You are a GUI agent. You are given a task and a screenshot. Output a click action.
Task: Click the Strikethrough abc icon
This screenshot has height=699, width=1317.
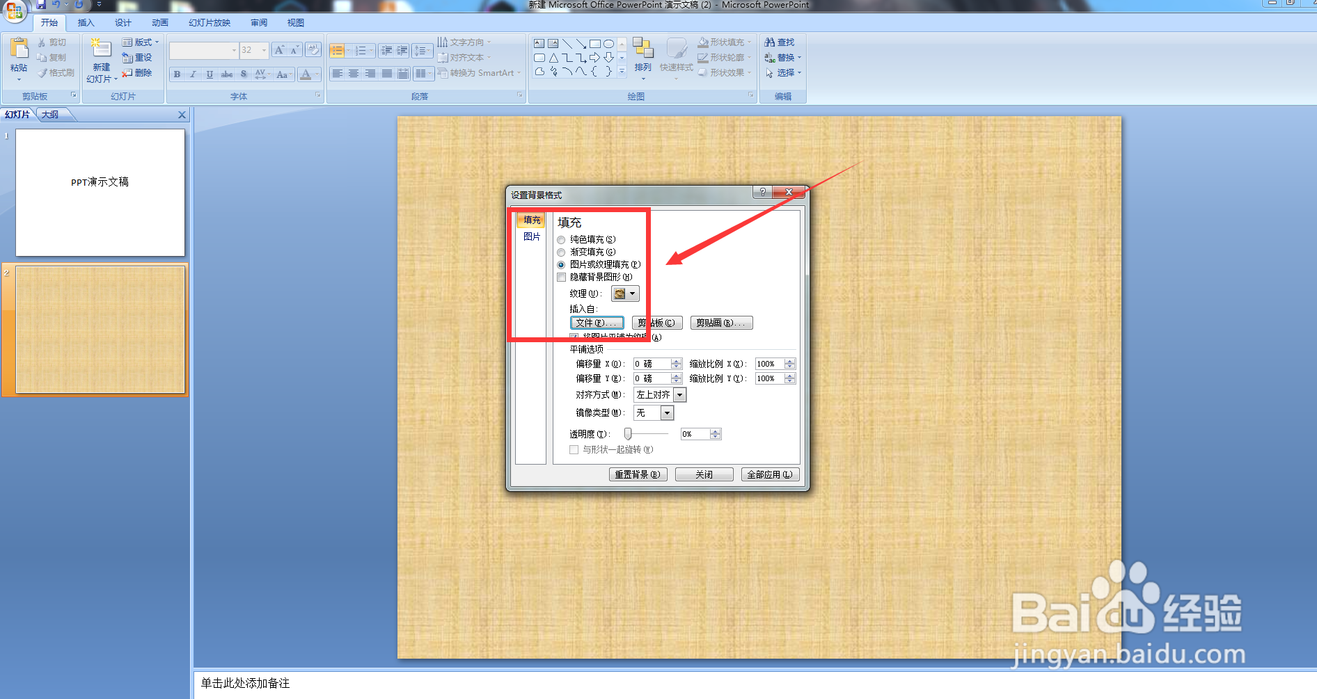(x=226, y=74)
